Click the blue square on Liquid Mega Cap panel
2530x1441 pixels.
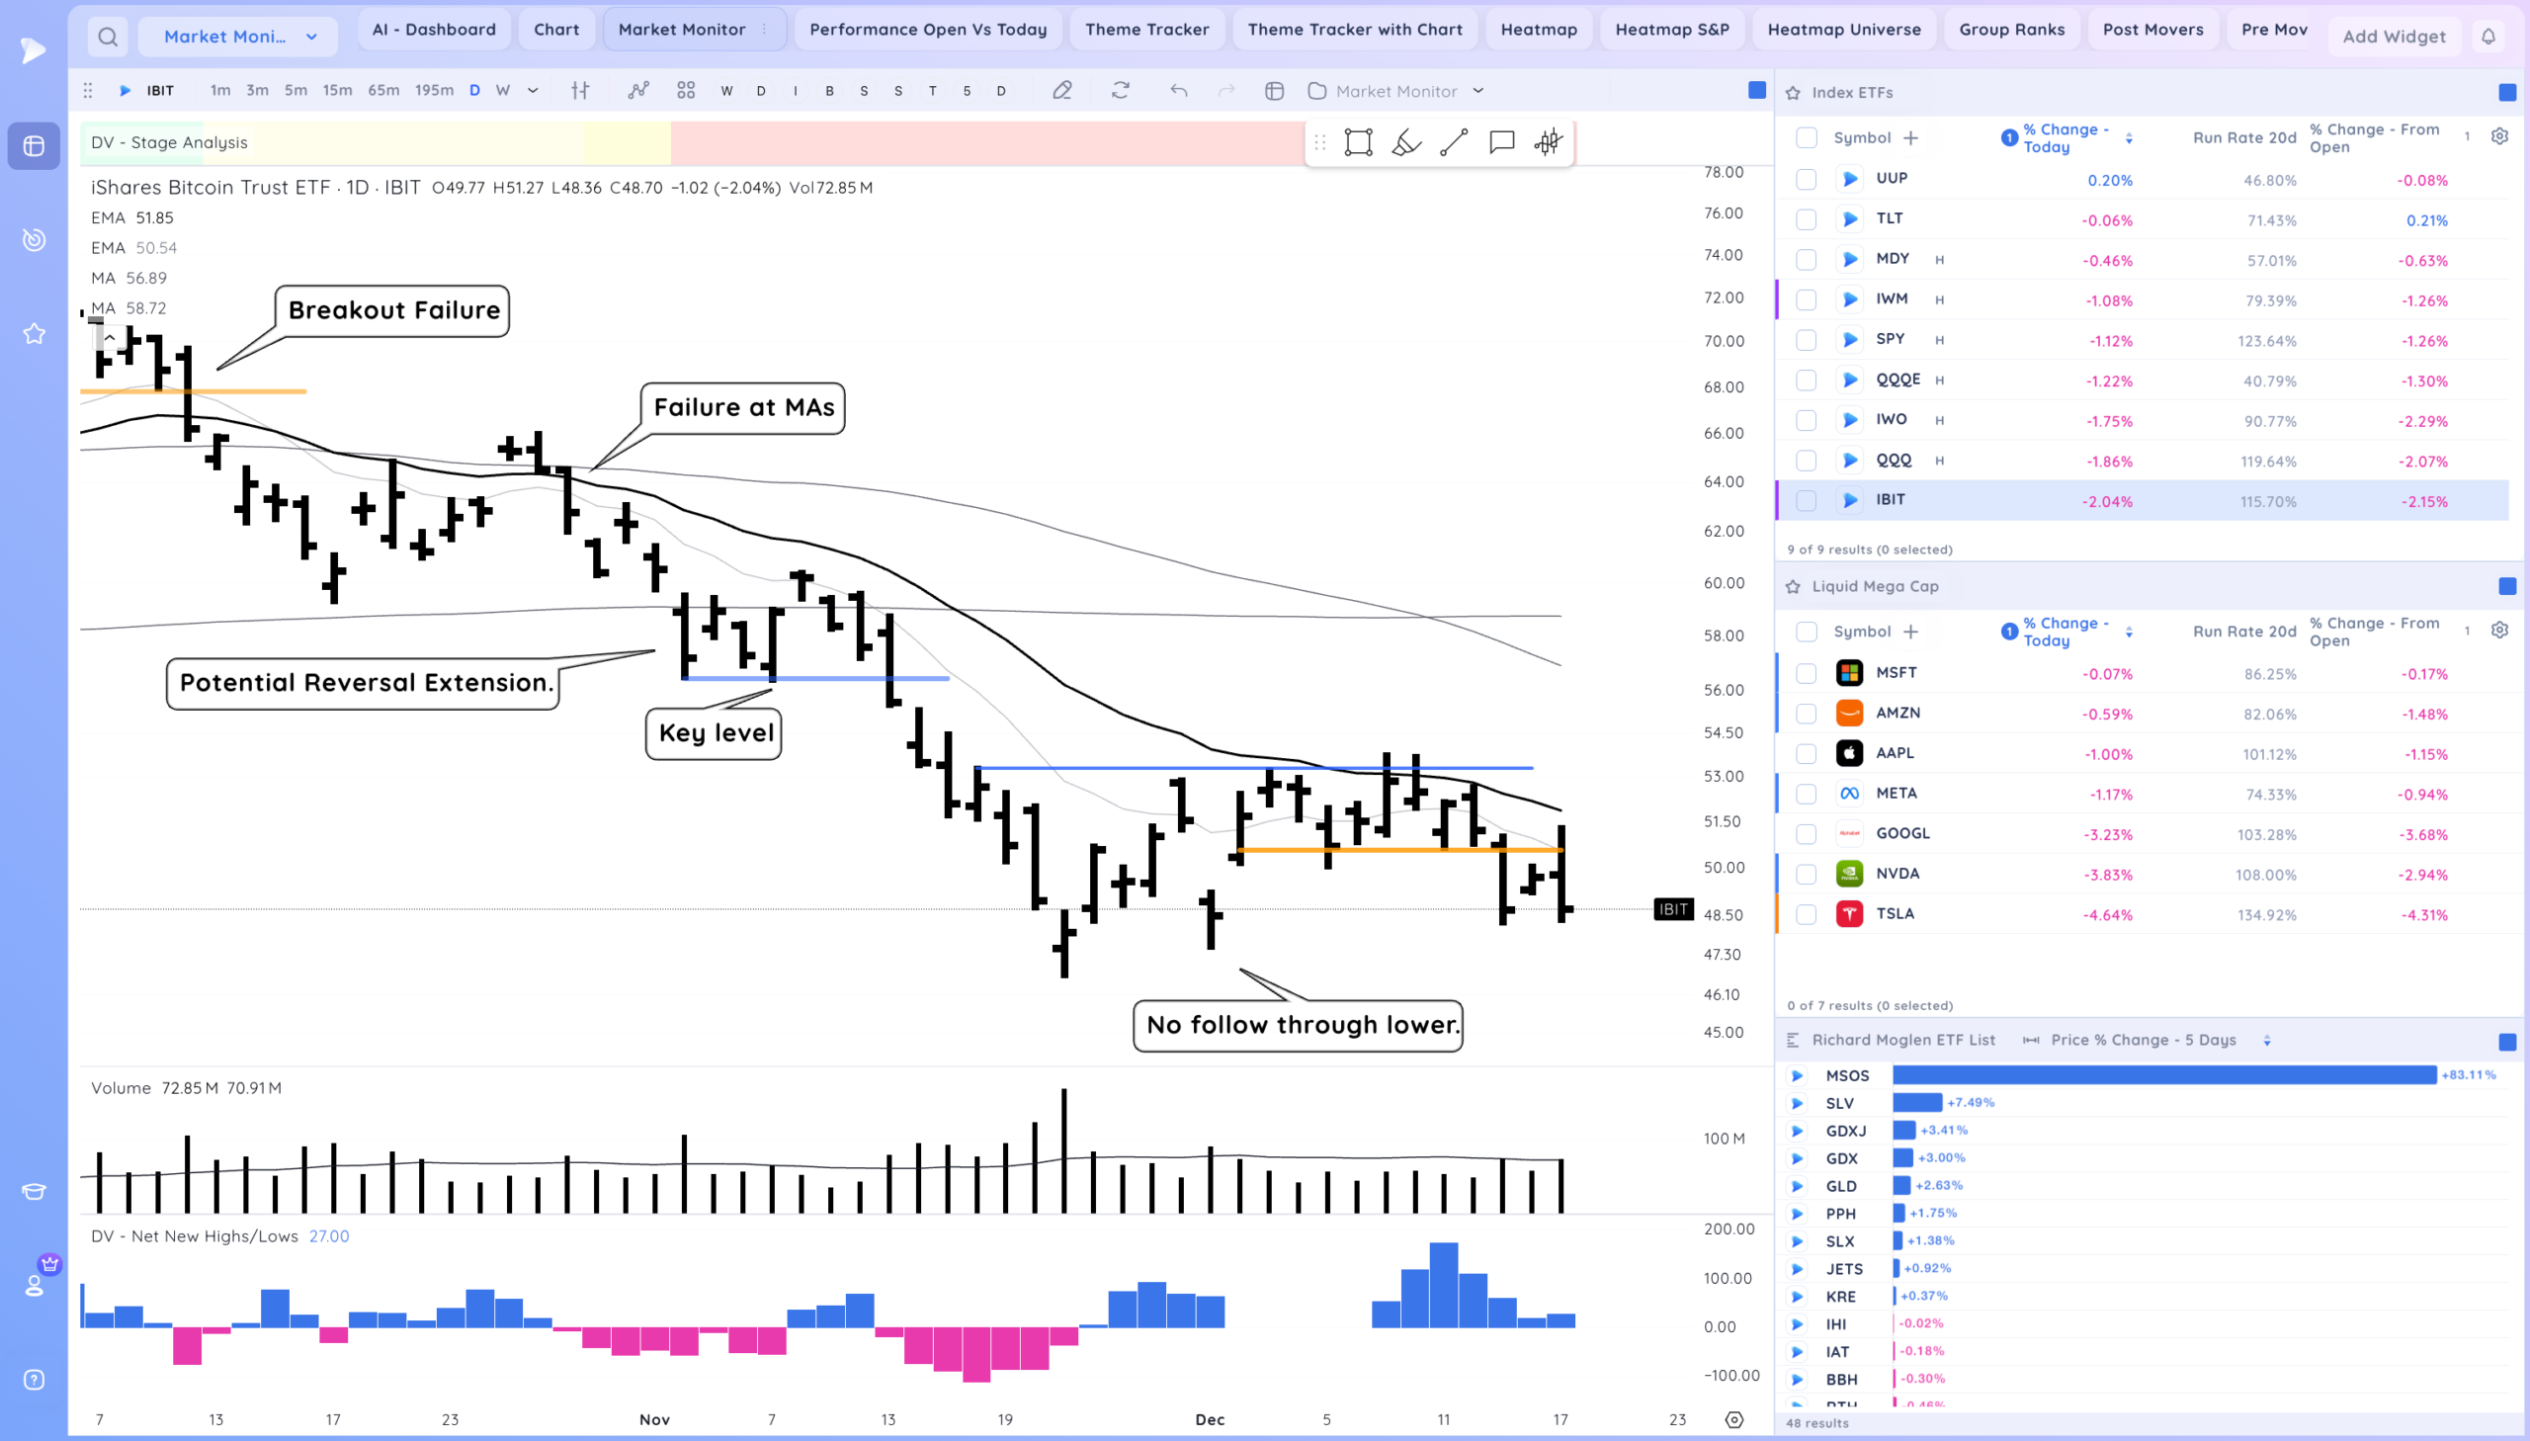2506,586
